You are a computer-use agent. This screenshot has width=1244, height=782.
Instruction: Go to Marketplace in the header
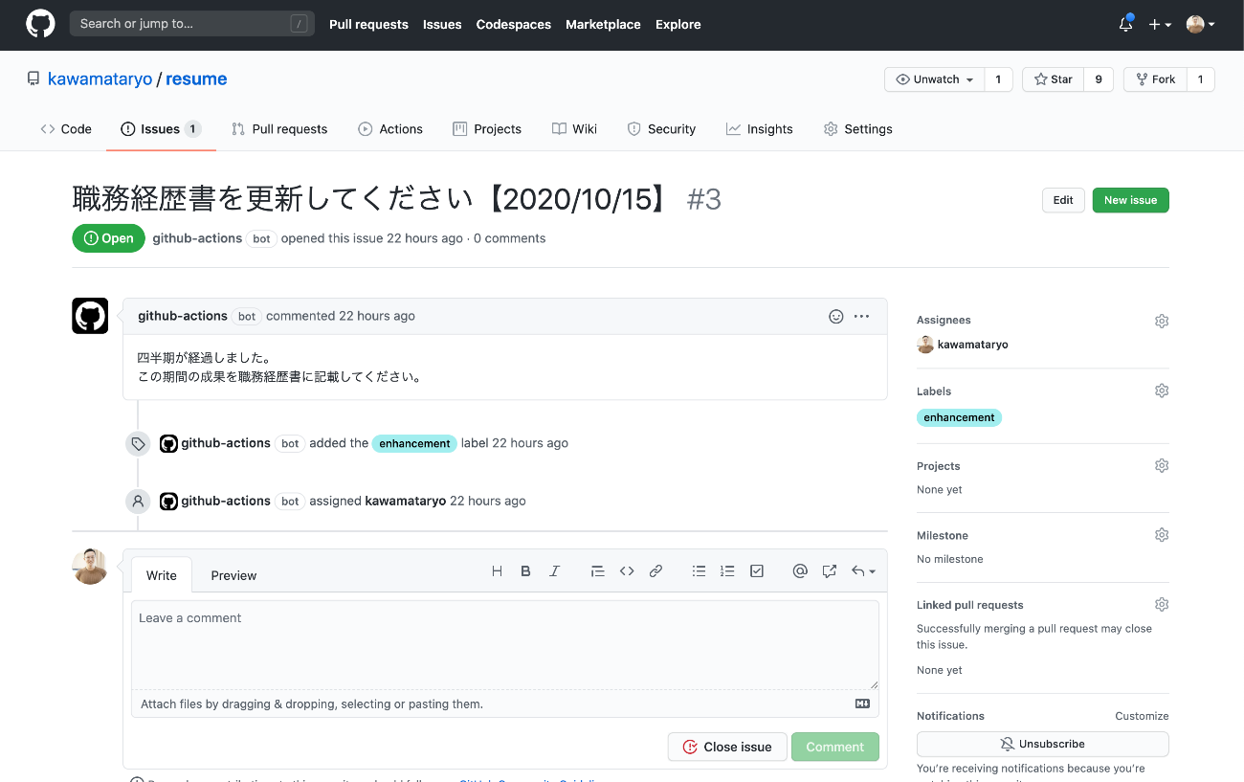click(x=603, y=25)
